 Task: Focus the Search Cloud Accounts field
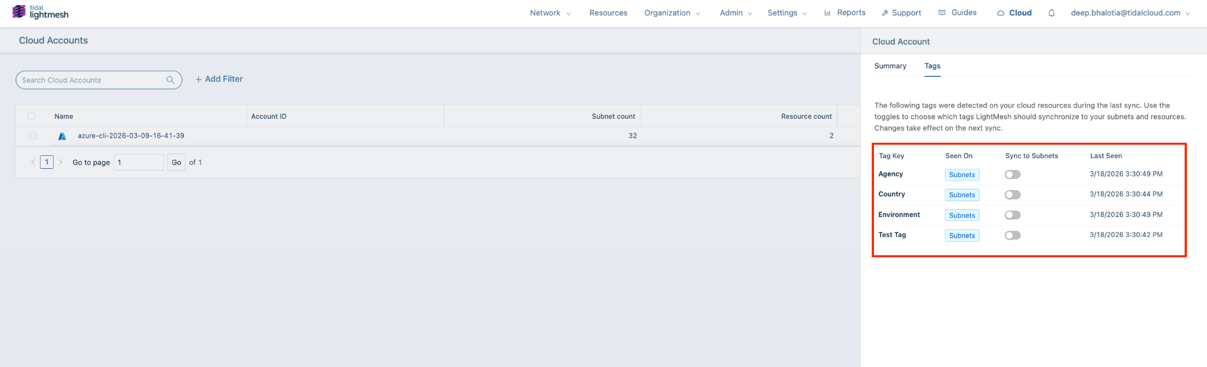[98, 80]
